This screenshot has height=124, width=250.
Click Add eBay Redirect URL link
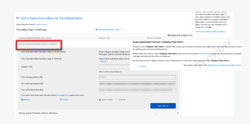point(107,30)
